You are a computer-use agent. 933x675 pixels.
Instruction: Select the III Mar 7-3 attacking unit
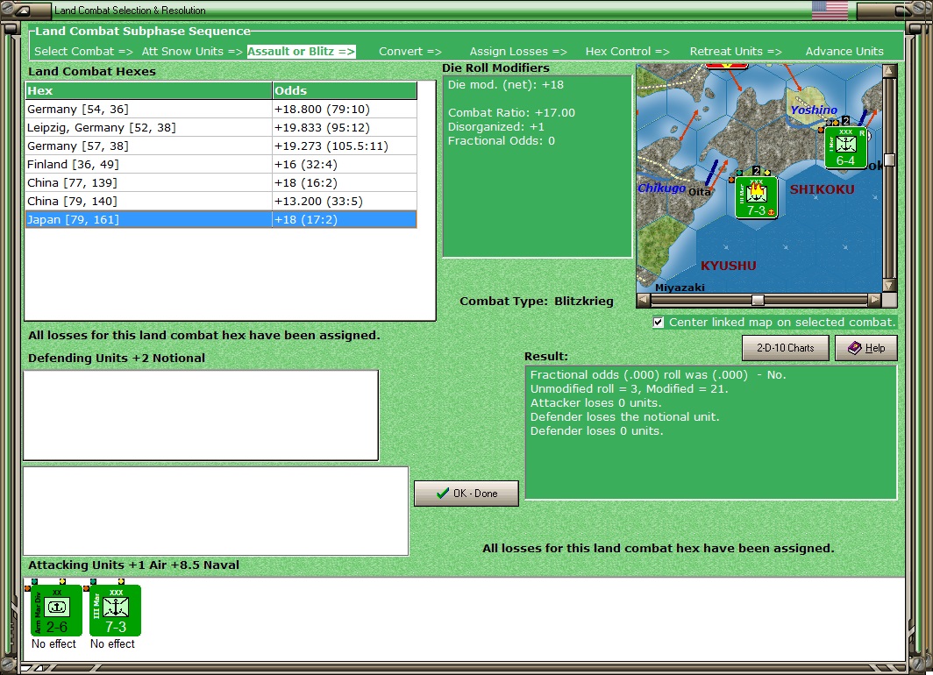click(x=115, y=610)
